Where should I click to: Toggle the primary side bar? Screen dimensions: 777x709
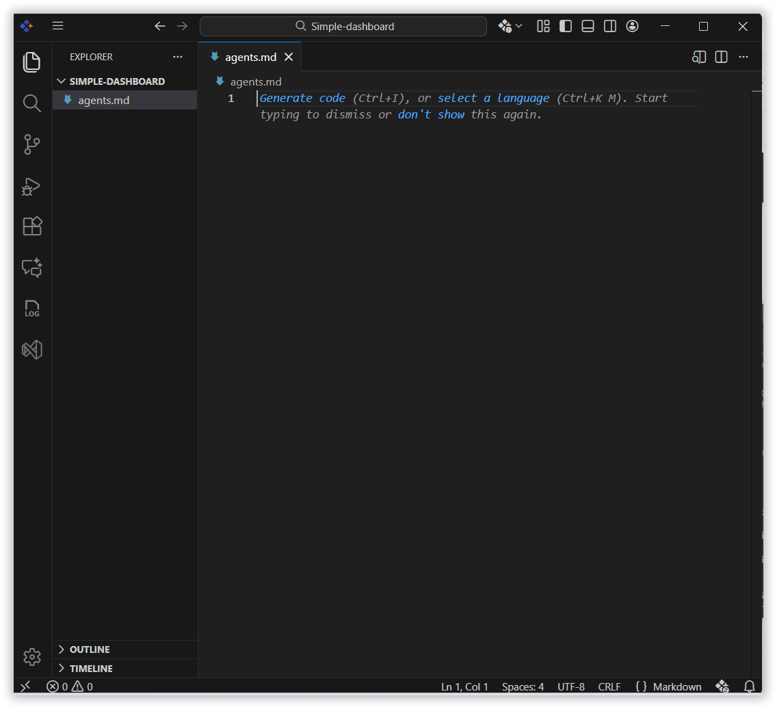tap(566, 26)
